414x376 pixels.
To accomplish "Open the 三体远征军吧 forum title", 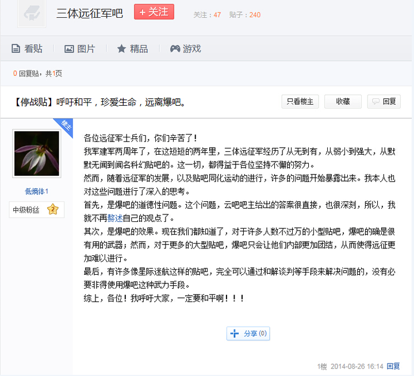I will 90,13.
